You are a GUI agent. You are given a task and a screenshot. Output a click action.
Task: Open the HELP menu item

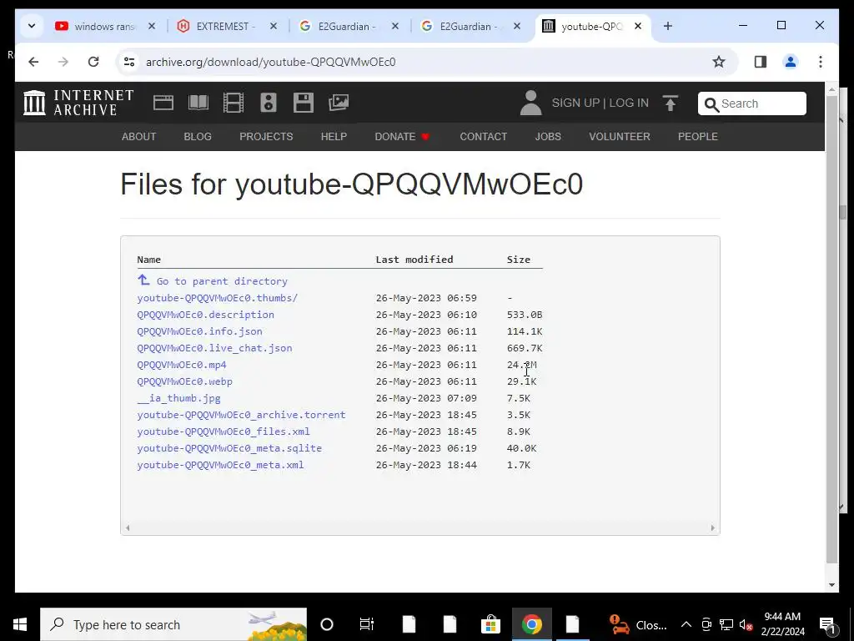[334, 137]
